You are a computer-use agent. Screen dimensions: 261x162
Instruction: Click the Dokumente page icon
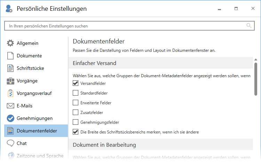pyautogui.click(x=10, y=56)
